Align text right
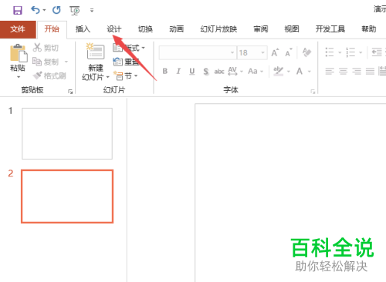386x282 pixels. pyautogui.click(x=357, y=71)
